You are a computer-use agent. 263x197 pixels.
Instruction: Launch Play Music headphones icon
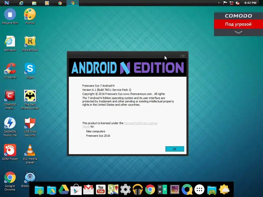138,190
